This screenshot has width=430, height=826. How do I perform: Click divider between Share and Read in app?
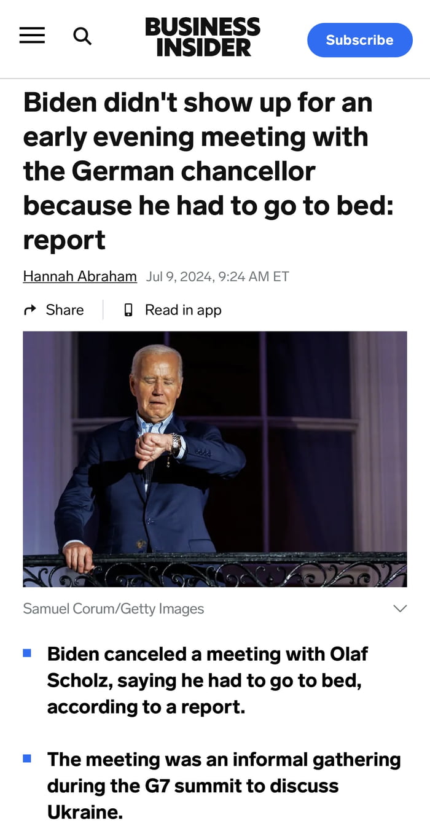(103, 310)
